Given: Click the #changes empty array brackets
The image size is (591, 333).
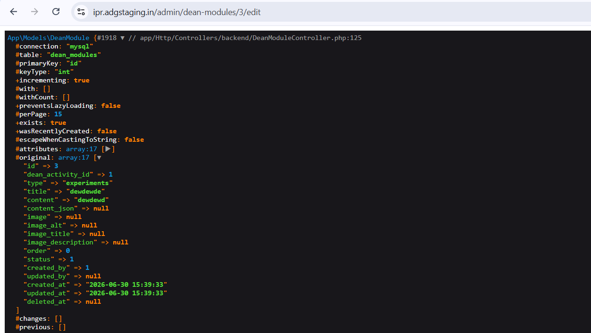Looking at the screenshot, I should 58,318.
